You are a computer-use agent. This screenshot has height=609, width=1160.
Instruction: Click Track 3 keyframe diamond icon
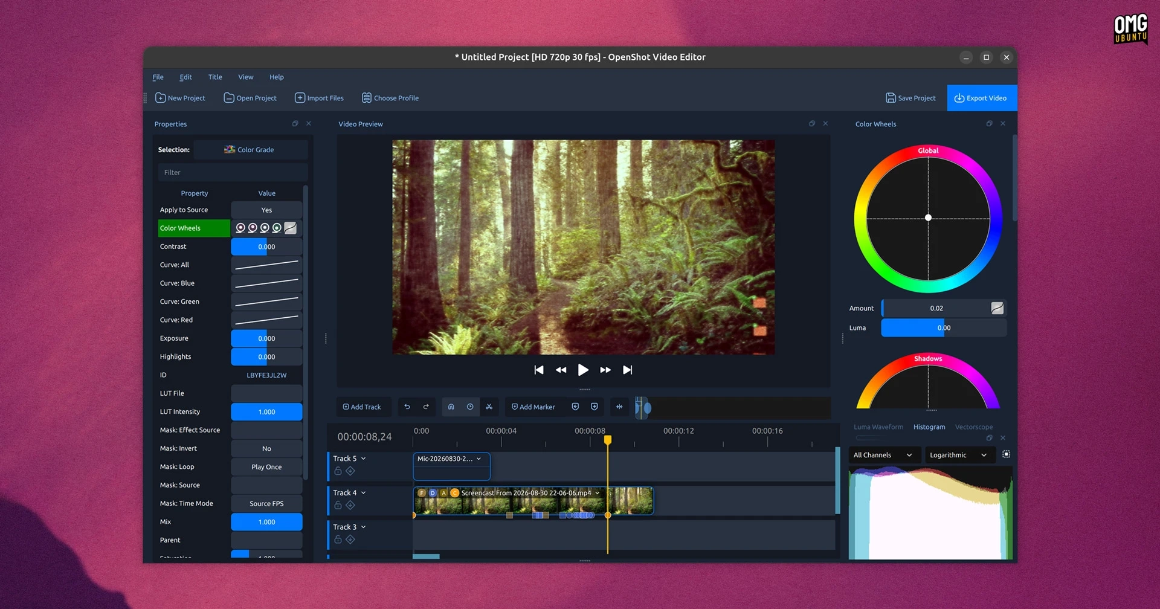tap(350, 540)
